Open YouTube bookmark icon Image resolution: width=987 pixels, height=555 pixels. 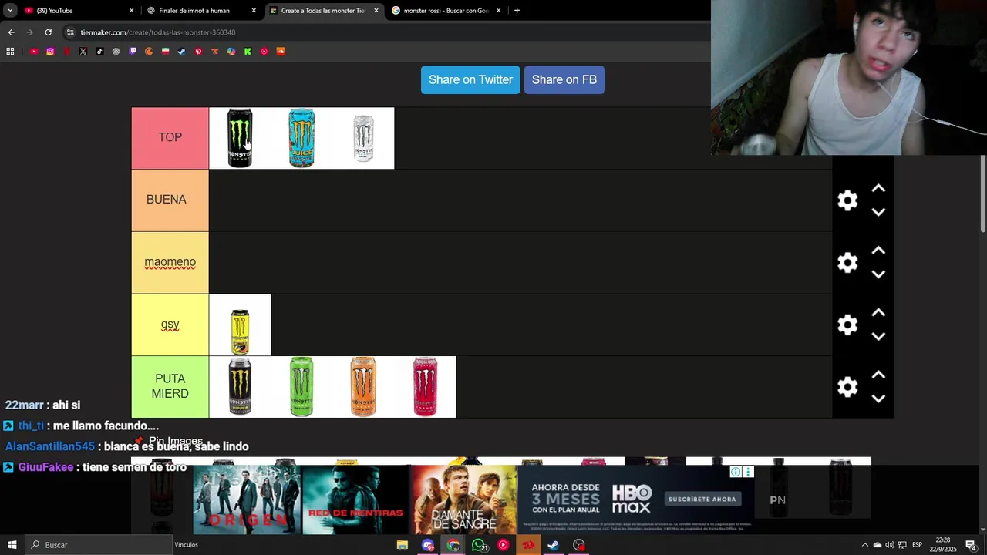coord(34,52)
